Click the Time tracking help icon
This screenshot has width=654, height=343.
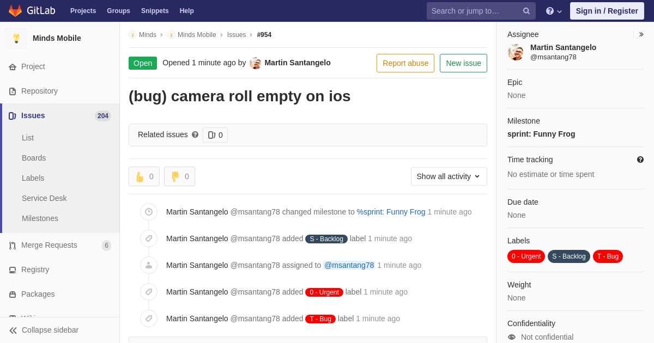pos(640,160)
